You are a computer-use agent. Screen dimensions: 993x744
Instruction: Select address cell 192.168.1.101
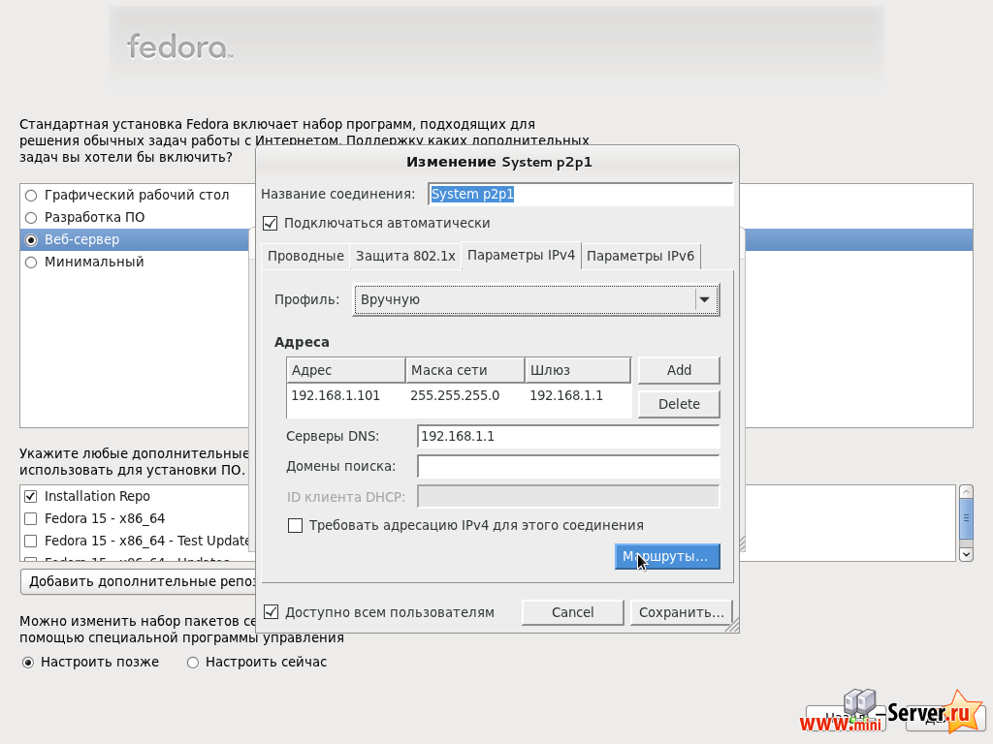[336, 396]
